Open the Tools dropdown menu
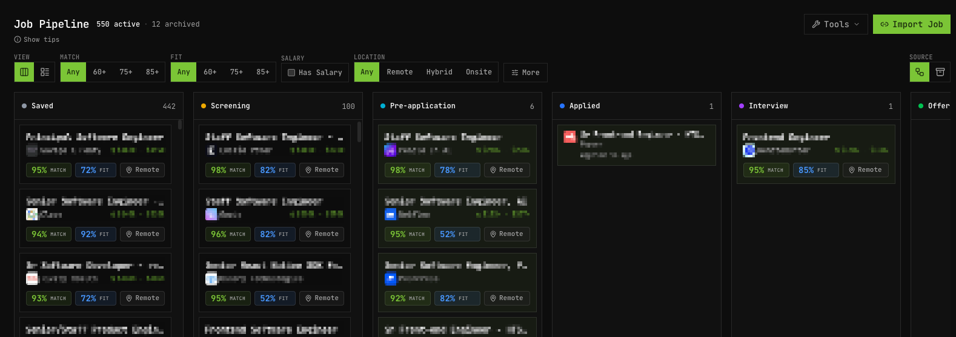This screenshot has width=956, height=337. point(836,24)
